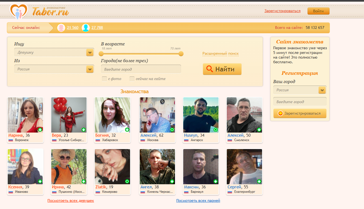Click the green online indicator on Алексей, 62

[x=172, y=130]
